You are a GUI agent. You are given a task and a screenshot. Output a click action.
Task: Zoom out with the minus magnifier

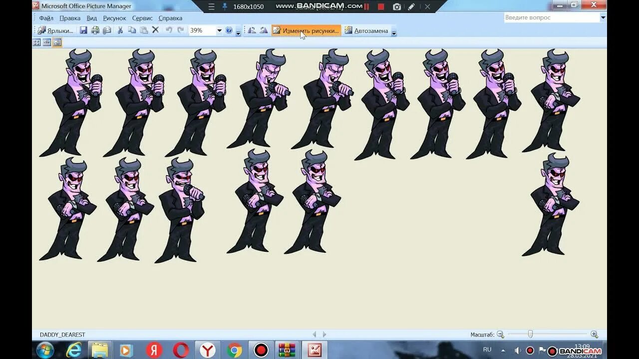click(x=500, y=335)
